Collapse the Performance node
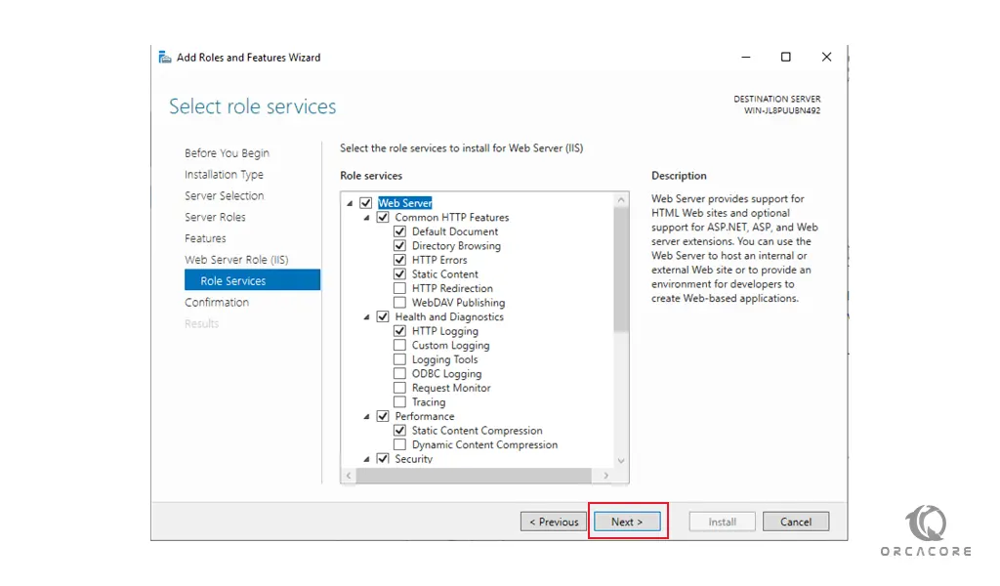This screenshot has width=1000, height=586. click(367, 417)
